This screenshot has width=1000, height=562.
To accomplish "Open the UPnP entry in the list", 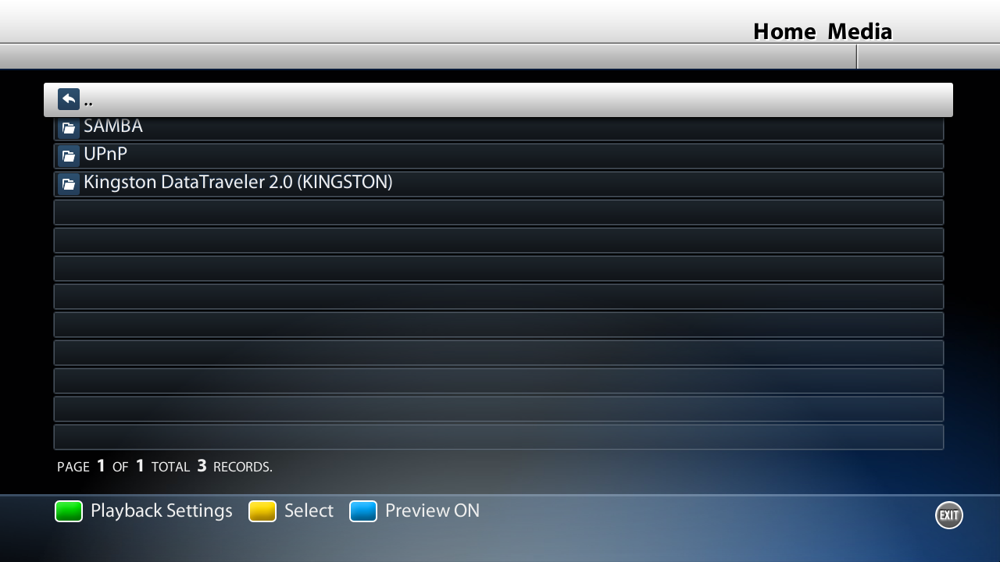I will point(498,156).
